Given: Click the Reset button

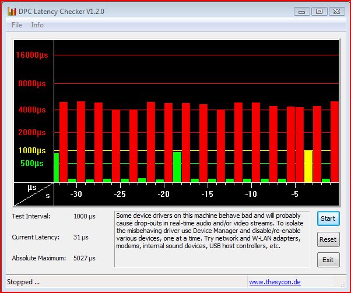Looking at the screenshot, I should point(328,239).
